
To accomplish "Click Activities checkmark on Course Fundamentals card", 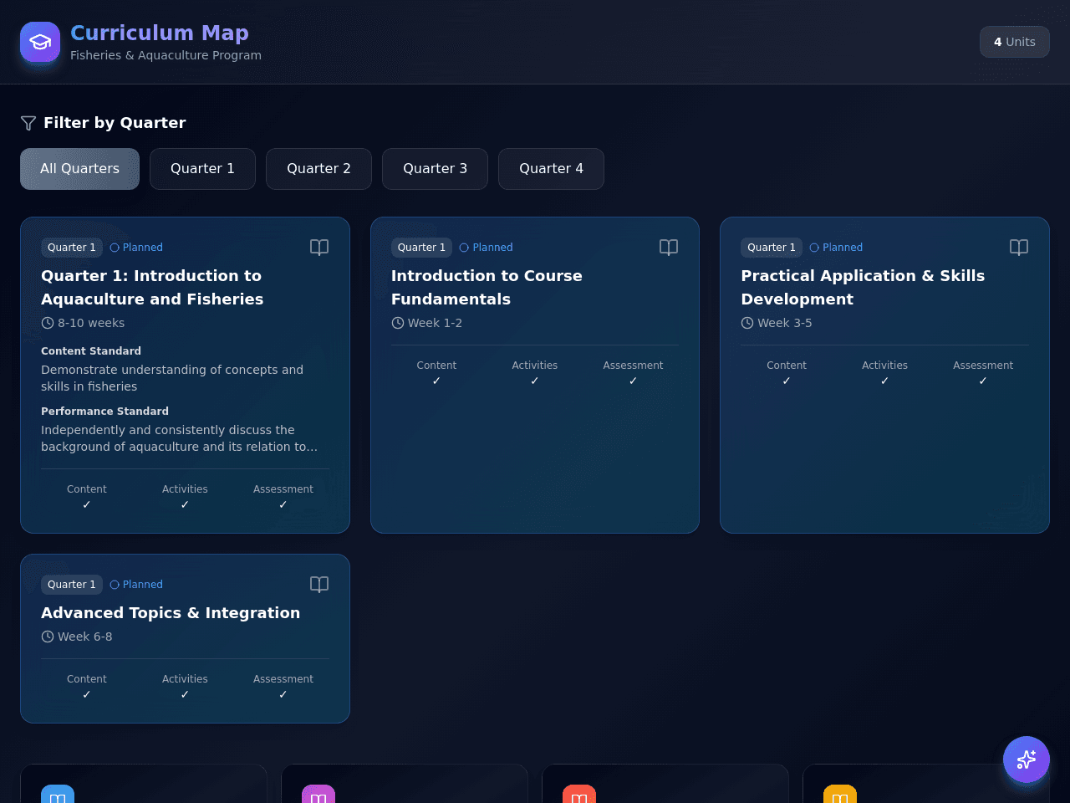I will [535, 381].
